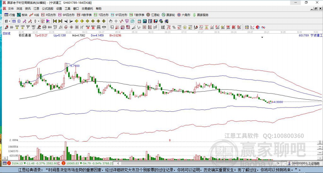The image size is (323, 173).
Task: Click the Md=4.7082 value
Action: (79, 35)
